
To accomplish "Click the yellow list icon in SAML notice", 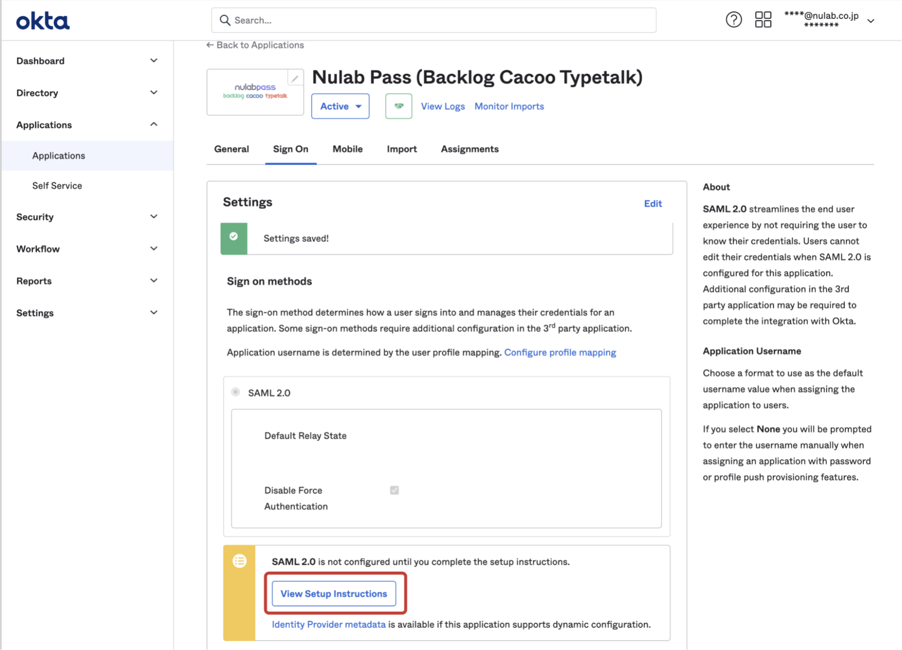I will coord(240,561).
